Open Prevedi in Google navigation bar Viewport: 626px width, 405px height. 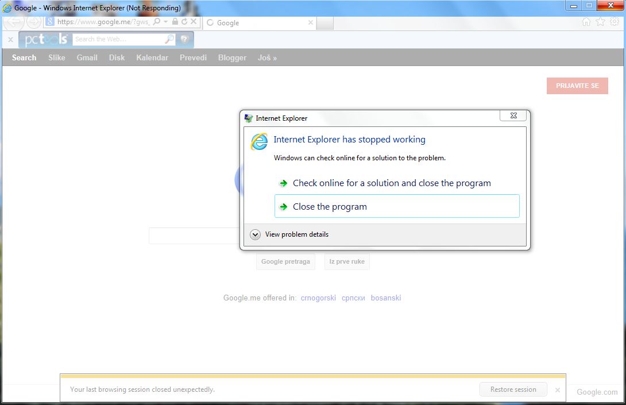pyautogui.click(x=193, y=57)
